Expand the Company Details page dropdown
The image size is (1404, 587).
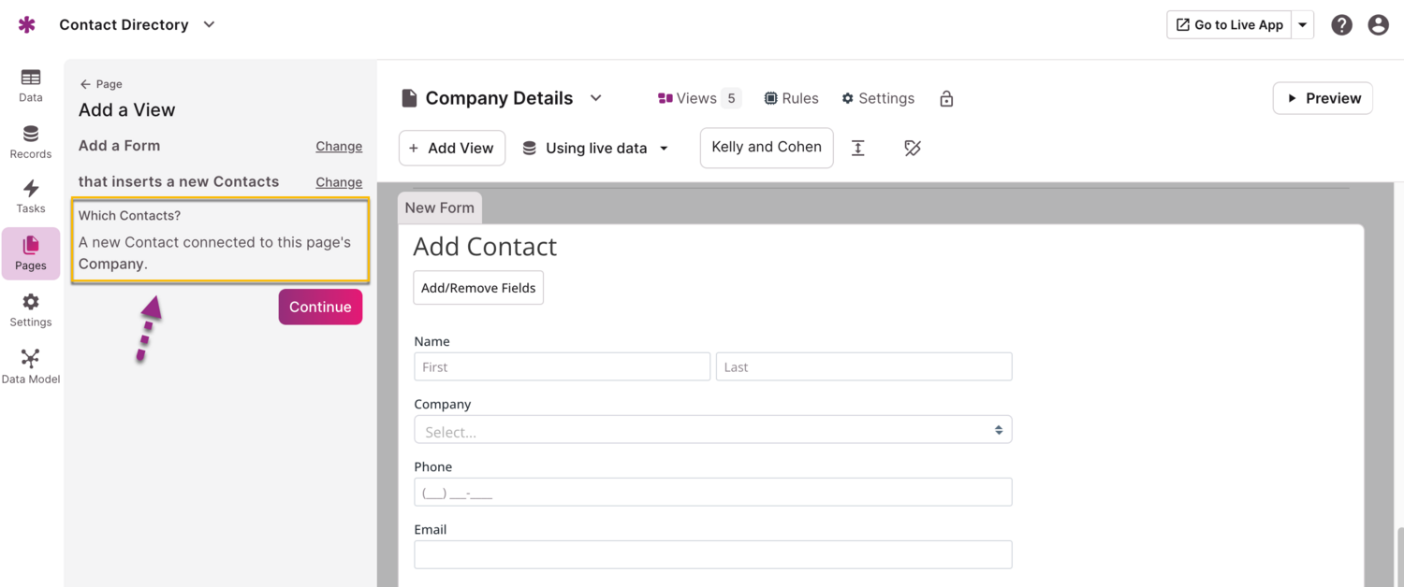[596, 98]
